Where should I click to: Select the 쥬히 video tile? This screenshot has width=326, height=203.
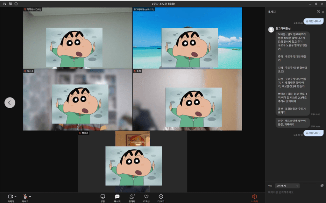tap(187, 100)
